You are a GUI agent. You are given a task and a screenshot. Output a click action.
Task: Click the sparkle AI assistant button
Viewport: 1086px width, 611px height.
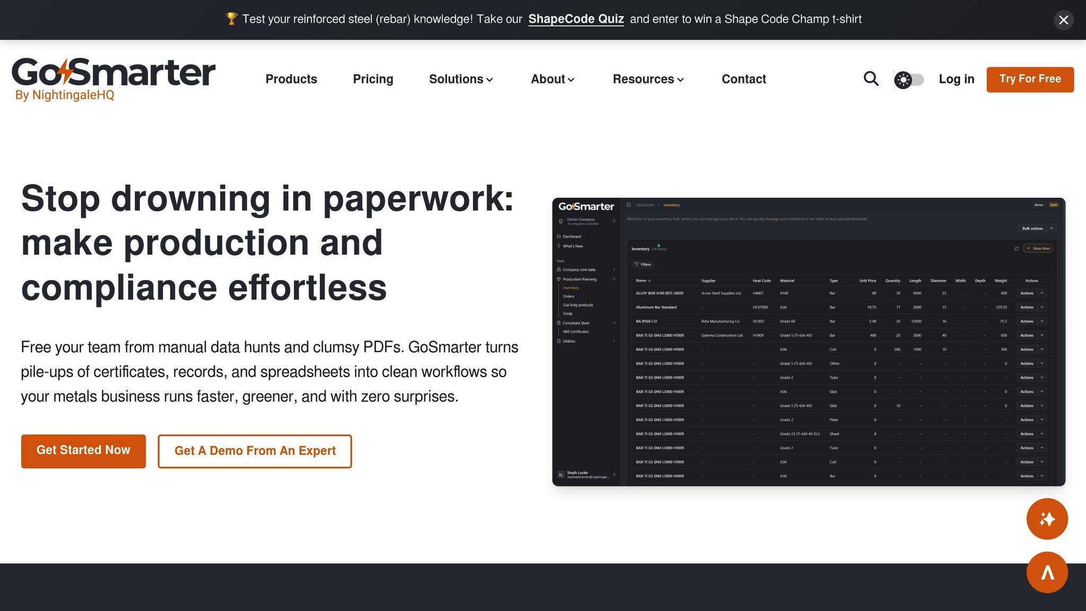click(1047, 519)
